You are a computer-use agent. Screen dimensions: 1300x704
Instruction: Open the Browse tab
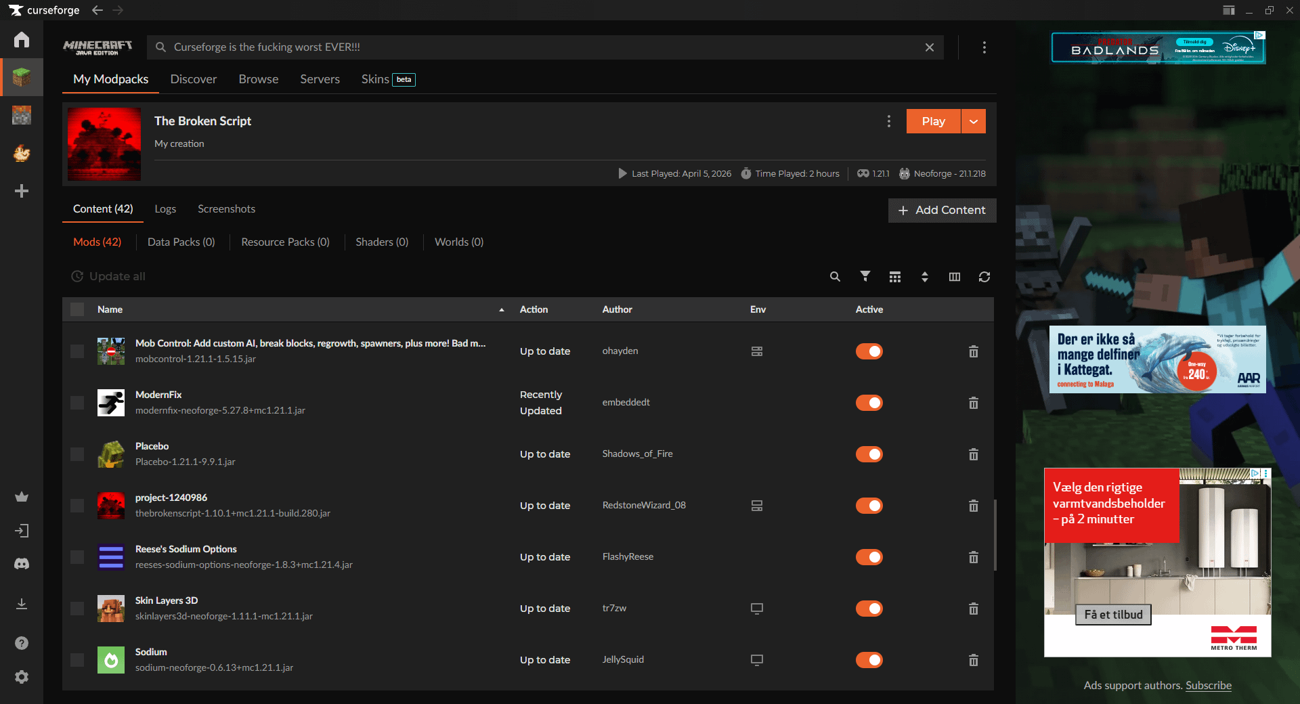coord(259,79)
